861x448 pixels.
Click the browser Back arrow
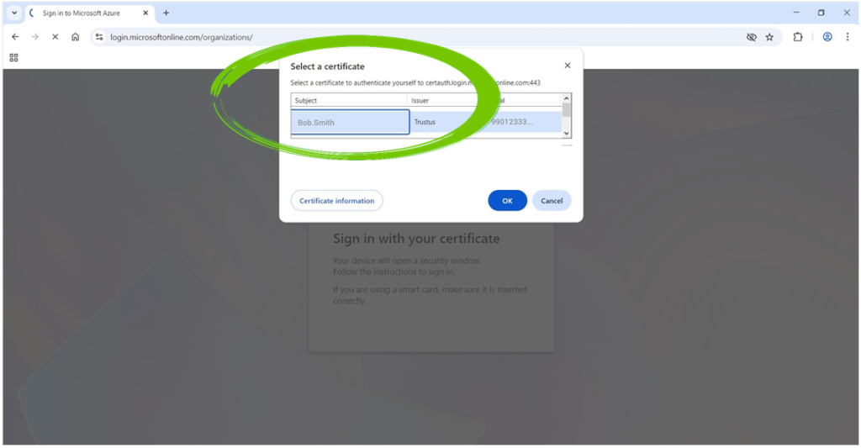pos(15,37)
